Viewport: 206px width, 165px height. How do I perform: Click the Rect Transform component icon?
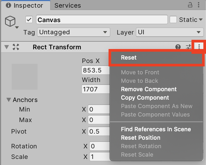coord(16,47)
